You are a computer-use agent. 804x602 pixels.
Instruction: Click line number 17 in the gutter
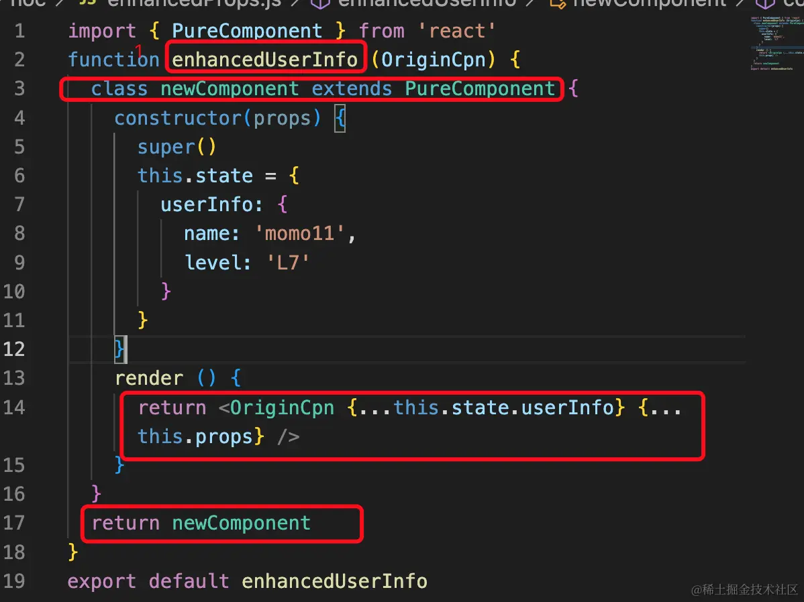click(x=14, y=523)
